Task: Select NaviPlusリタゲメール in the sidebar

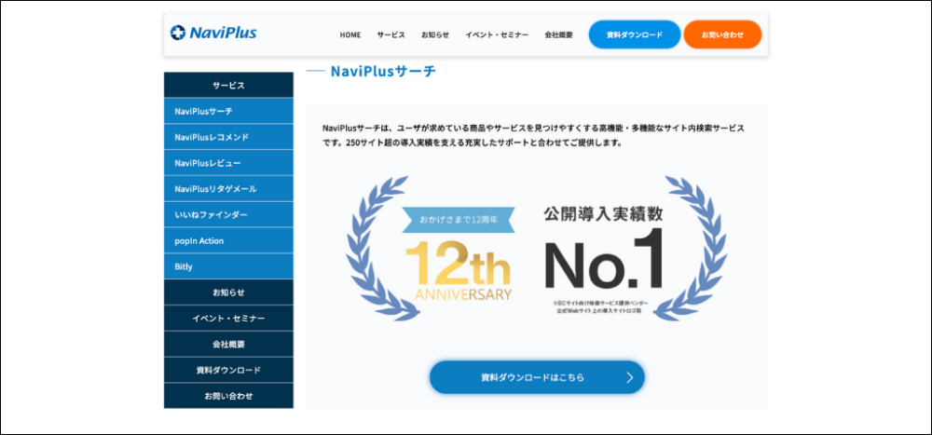Action: (228, 189)
